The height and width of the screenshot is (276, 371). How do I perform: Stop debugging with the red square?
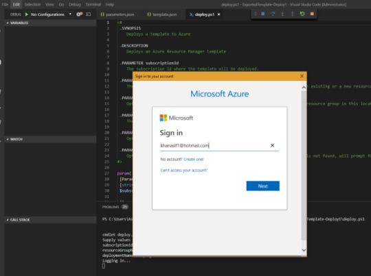click(312, 14)
